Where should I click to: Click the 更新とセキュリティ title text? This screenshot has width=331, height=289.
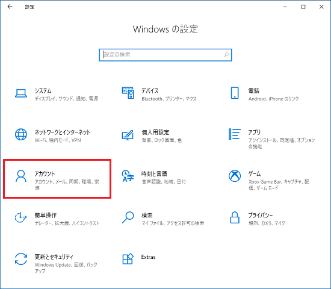[x=54, y=257]
